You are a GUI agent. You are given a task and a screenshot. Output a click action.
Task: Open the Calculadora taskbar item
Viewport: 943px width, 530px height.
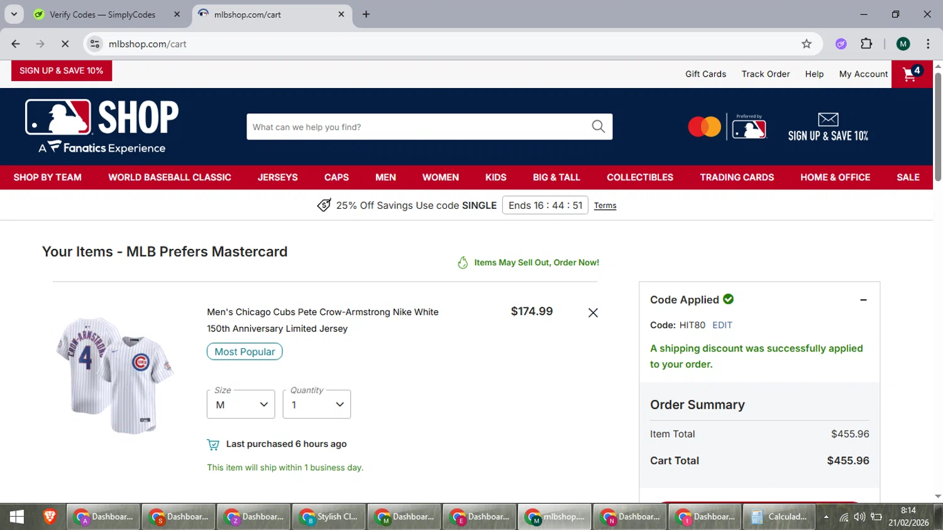(x=780, y=517)
